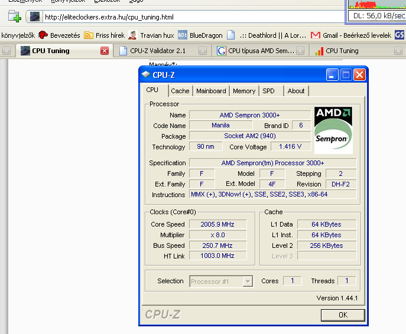Open the Memory tab in CPU-Z
The image size is (406, 334).
pyautogui.click(x=244, y=91)
